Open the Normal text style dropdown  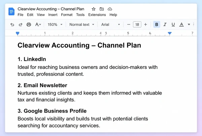(x=82, y=25)
